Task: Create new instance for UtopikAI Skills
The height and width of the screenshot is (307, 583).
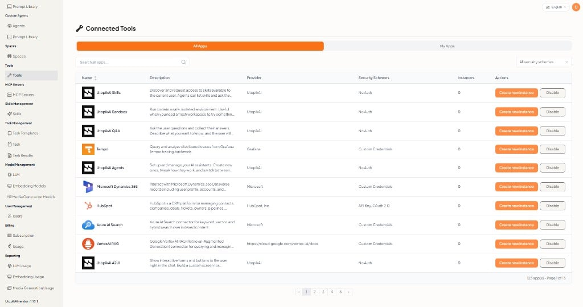Action: point(516,93)
